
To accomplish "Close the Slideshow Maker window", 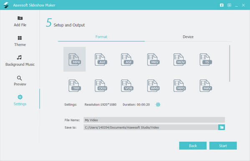I will pyautogui.click(x=243, y=5).
